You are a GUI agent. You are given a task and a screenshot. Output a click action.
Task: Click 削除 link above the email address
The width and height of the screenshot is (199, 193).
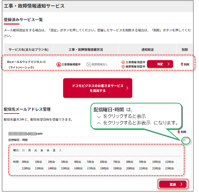(184, 132)
